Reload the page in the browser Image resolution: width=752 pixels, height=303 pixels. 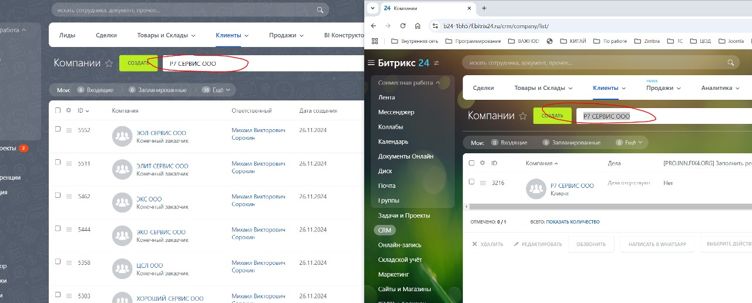click(402, 26)
